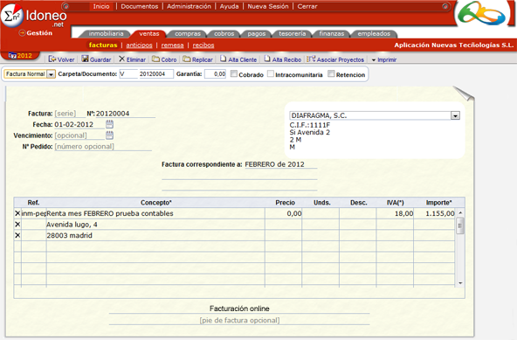Open the Imprimir dropdown menu

click(x=383, y=59)
